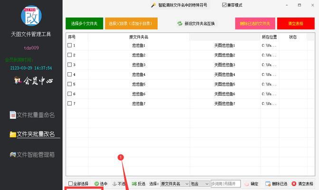Check the box for row 1 悠悠鱼1
Screen dimensions: 319x190
coord(70,45)
